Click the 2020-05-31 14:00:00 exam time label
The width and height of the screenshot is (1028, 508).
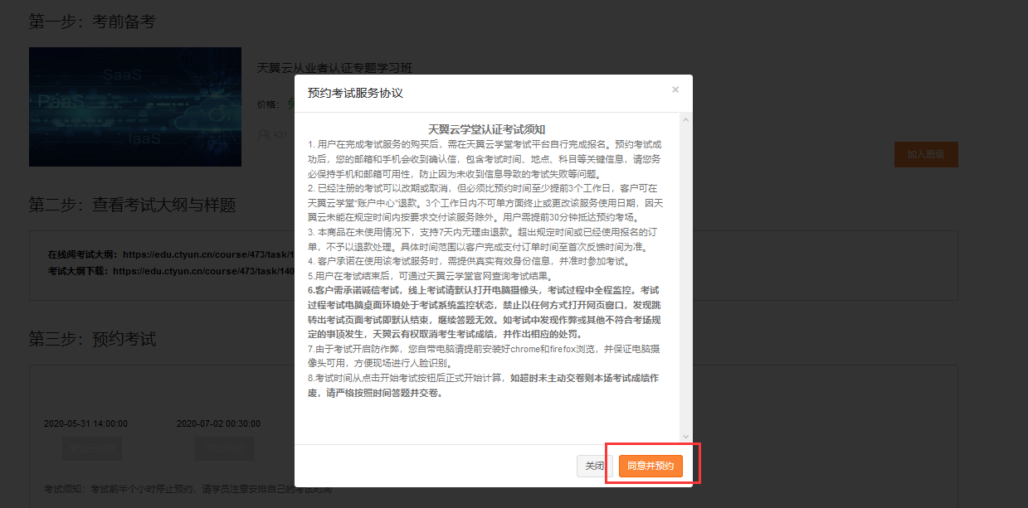tap(85, 423)
